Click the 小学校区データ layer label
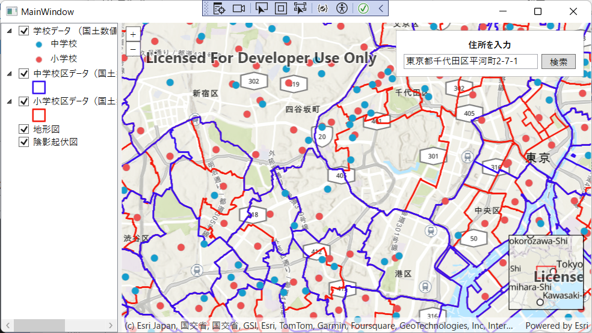 [x=75, y=101]
